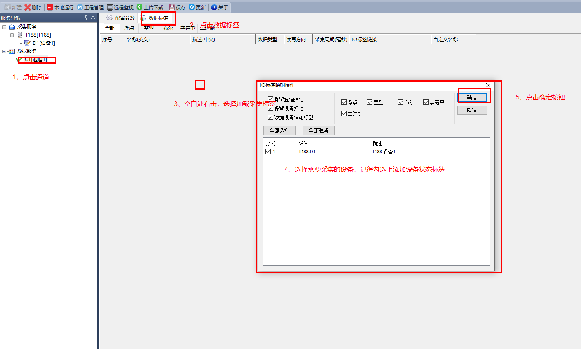Select the 数据服务 tree node
This screenshot has width=581, height=349.
[27, 51]
